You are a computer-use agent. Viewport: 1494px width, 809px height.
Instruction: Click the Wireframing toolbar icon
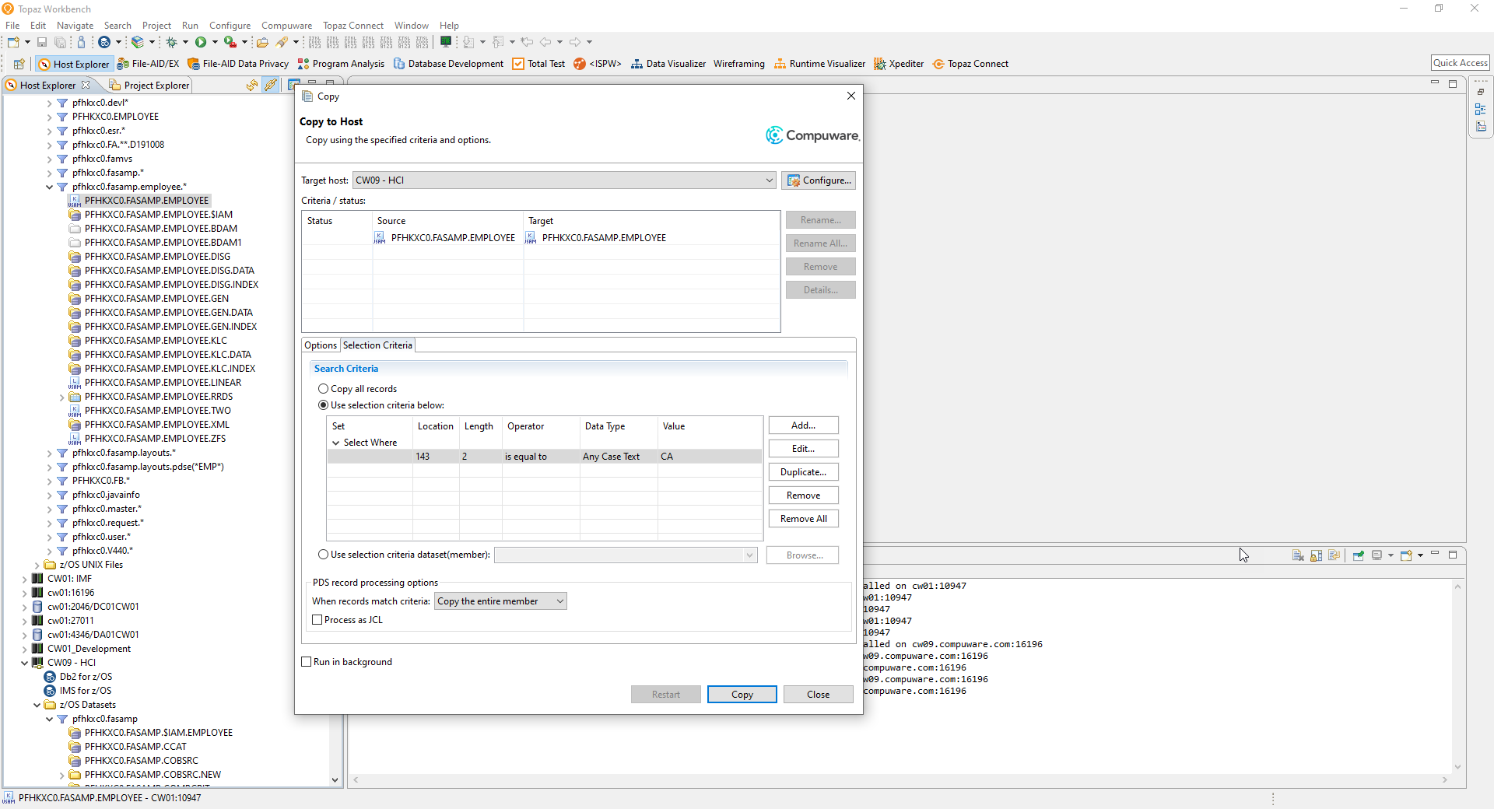[738, 64]
